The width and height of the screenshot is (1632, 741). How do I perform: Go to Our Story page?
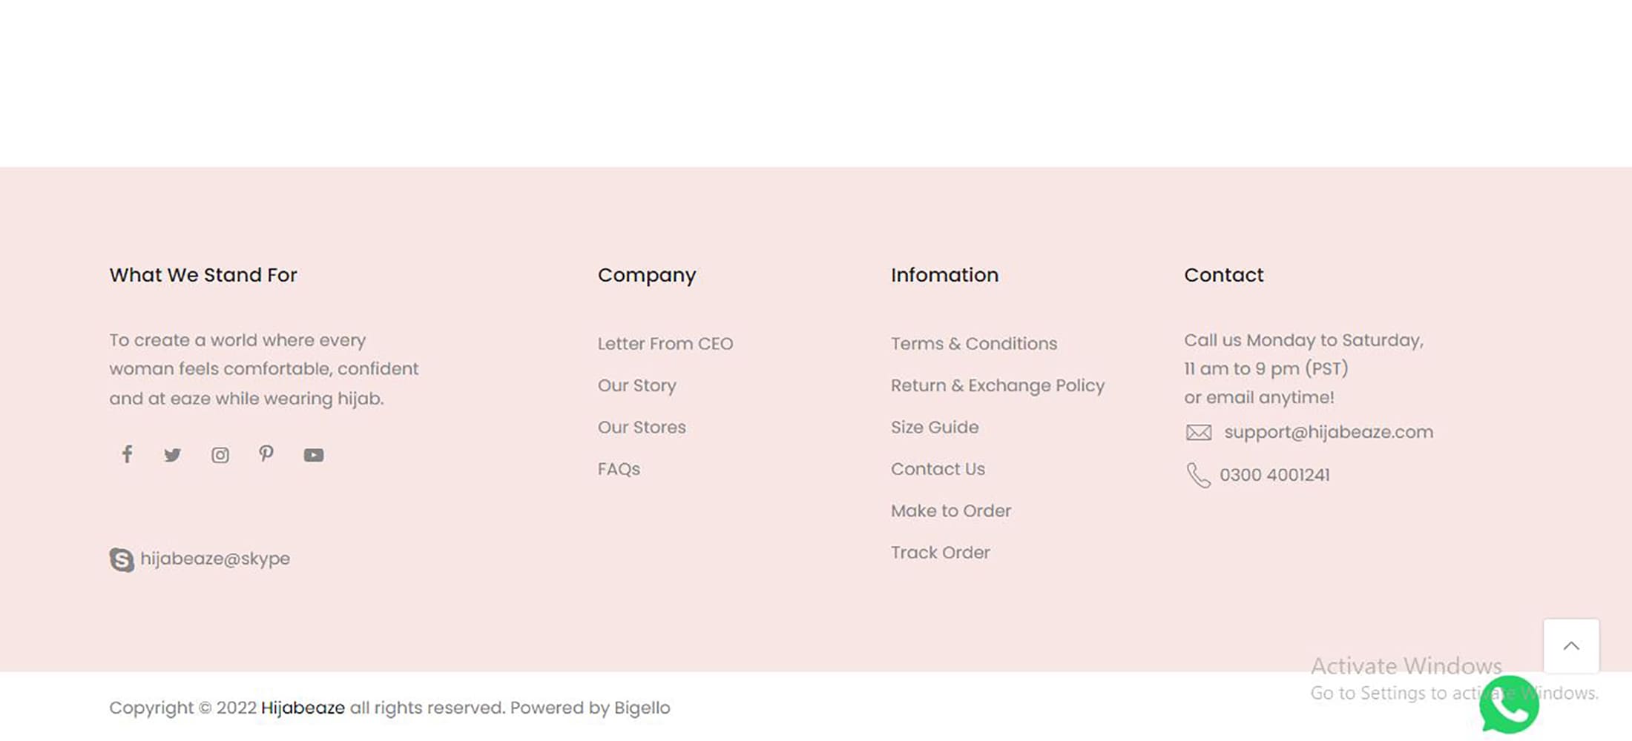tap(637, 385)
